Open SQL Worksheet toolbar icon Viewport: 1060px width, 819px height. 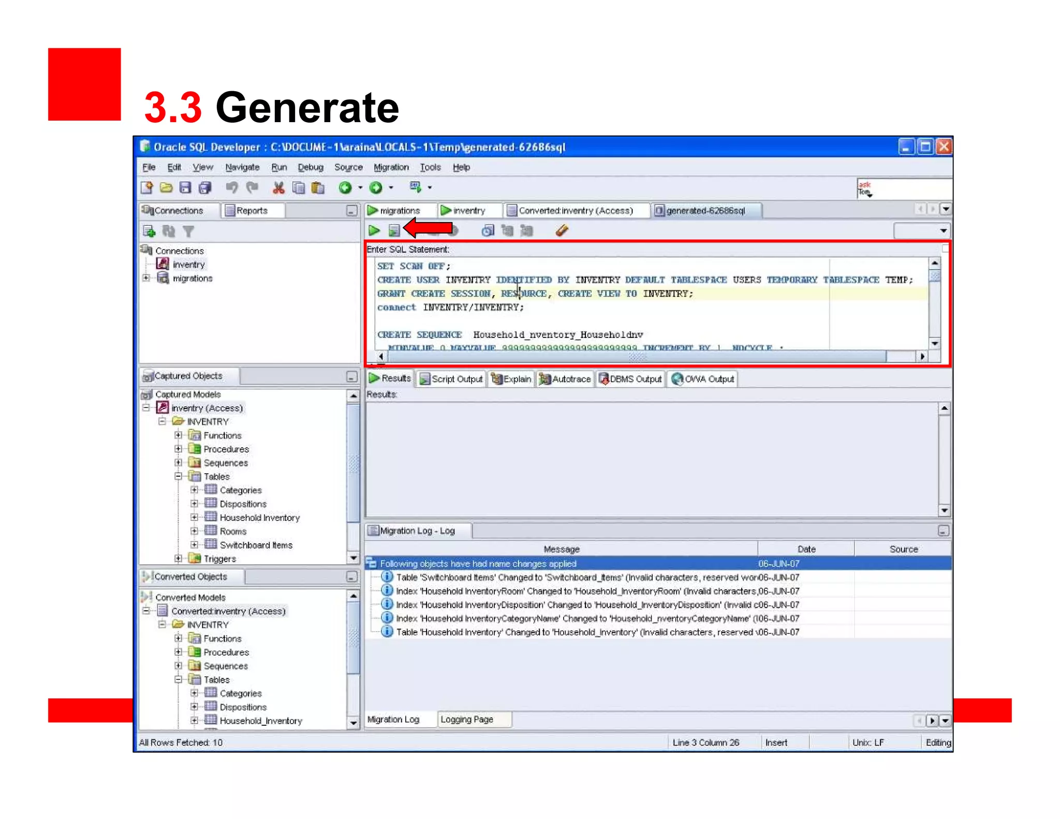(416, 187)
